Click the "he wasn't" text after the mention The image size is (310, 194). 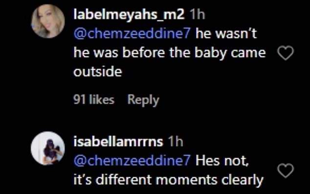click(x=226, y=34)
